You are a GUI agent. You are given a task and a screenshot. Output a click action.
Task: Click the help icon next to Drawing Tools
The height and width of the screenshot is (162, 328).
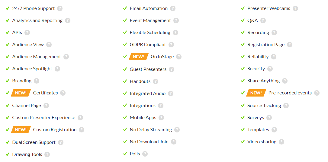[x=47, y=154]
